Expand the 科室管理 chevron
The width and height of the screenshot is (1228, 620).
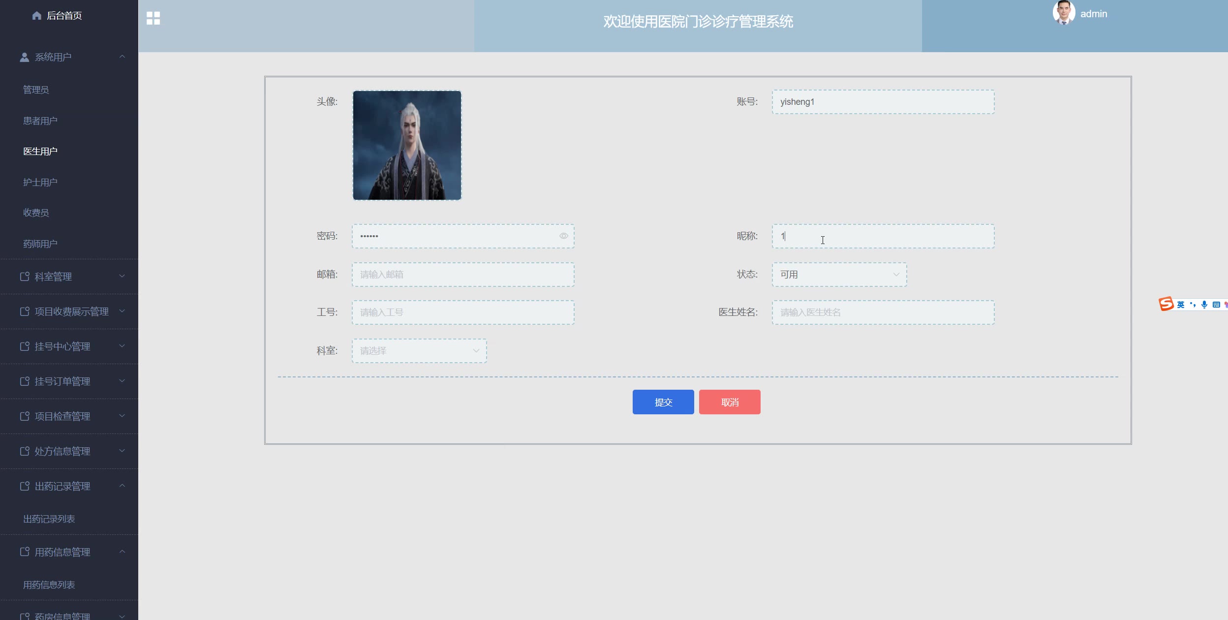click(x=122, y=276)
